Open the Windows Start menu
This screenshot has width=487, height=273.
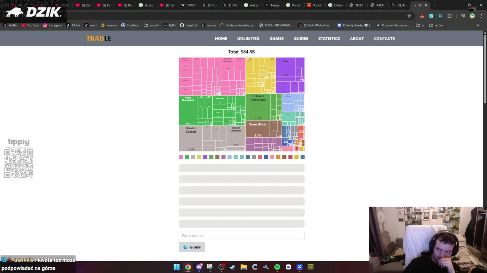pyautogui.click(x=177, y=267)
